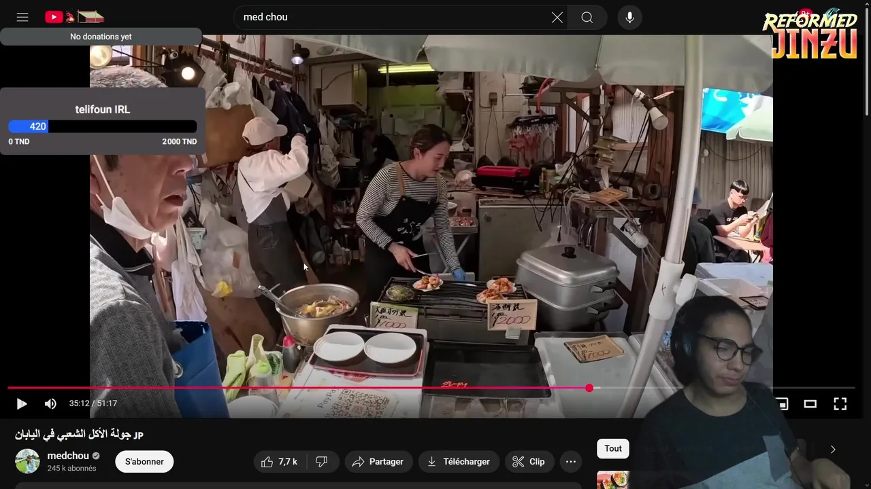Show next filter chips with arrow
This screenshot has width=871, height=489.
click(833, 449)
